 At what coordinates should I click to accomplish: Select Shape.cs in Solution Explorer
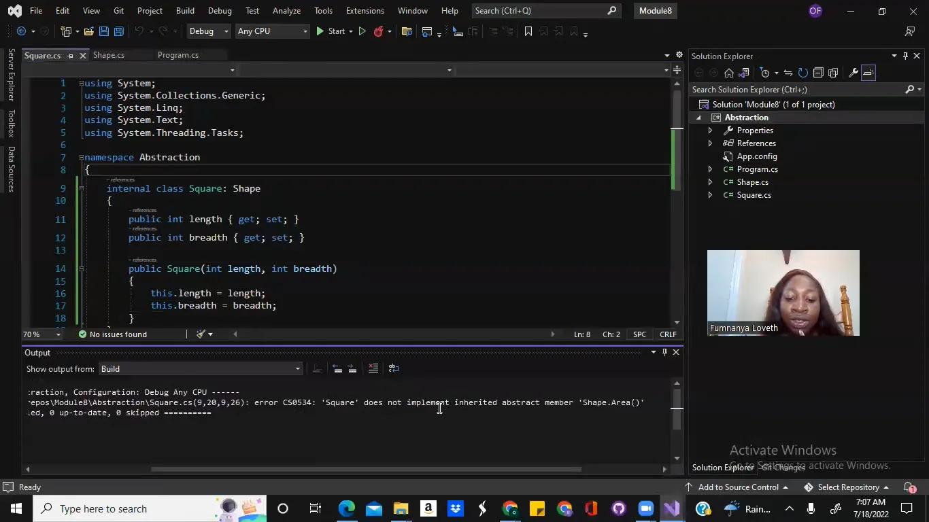click(752, 182)
